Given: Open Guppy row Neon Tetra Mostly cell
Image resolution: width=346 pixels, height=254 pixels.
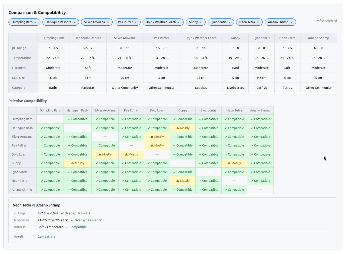Looking at the screenshot, I should (234, 163).
